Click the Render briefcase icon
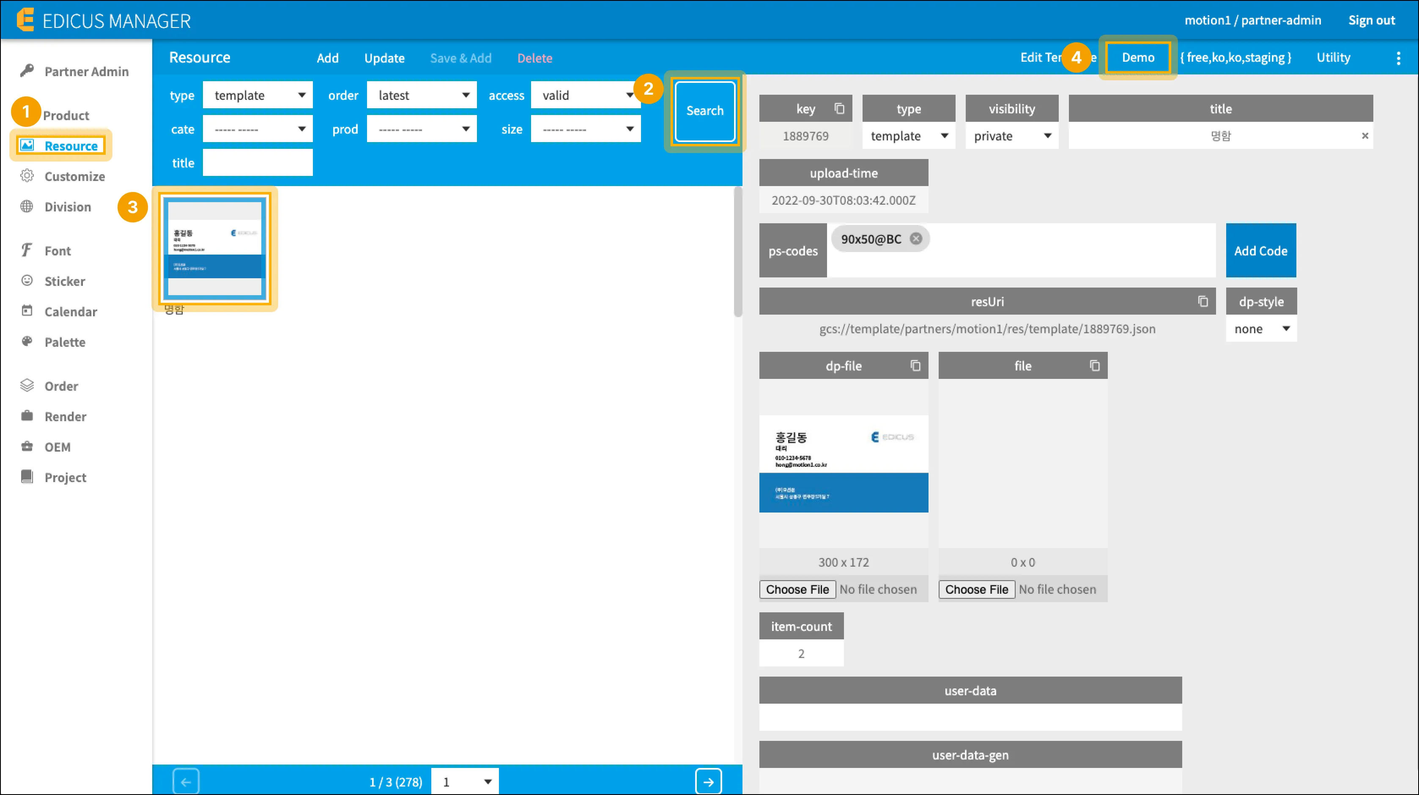 pos(27,415)
